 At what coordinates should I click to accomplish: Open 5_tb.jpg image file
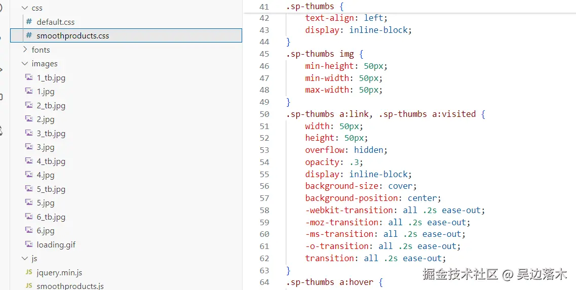coord(51,189)
